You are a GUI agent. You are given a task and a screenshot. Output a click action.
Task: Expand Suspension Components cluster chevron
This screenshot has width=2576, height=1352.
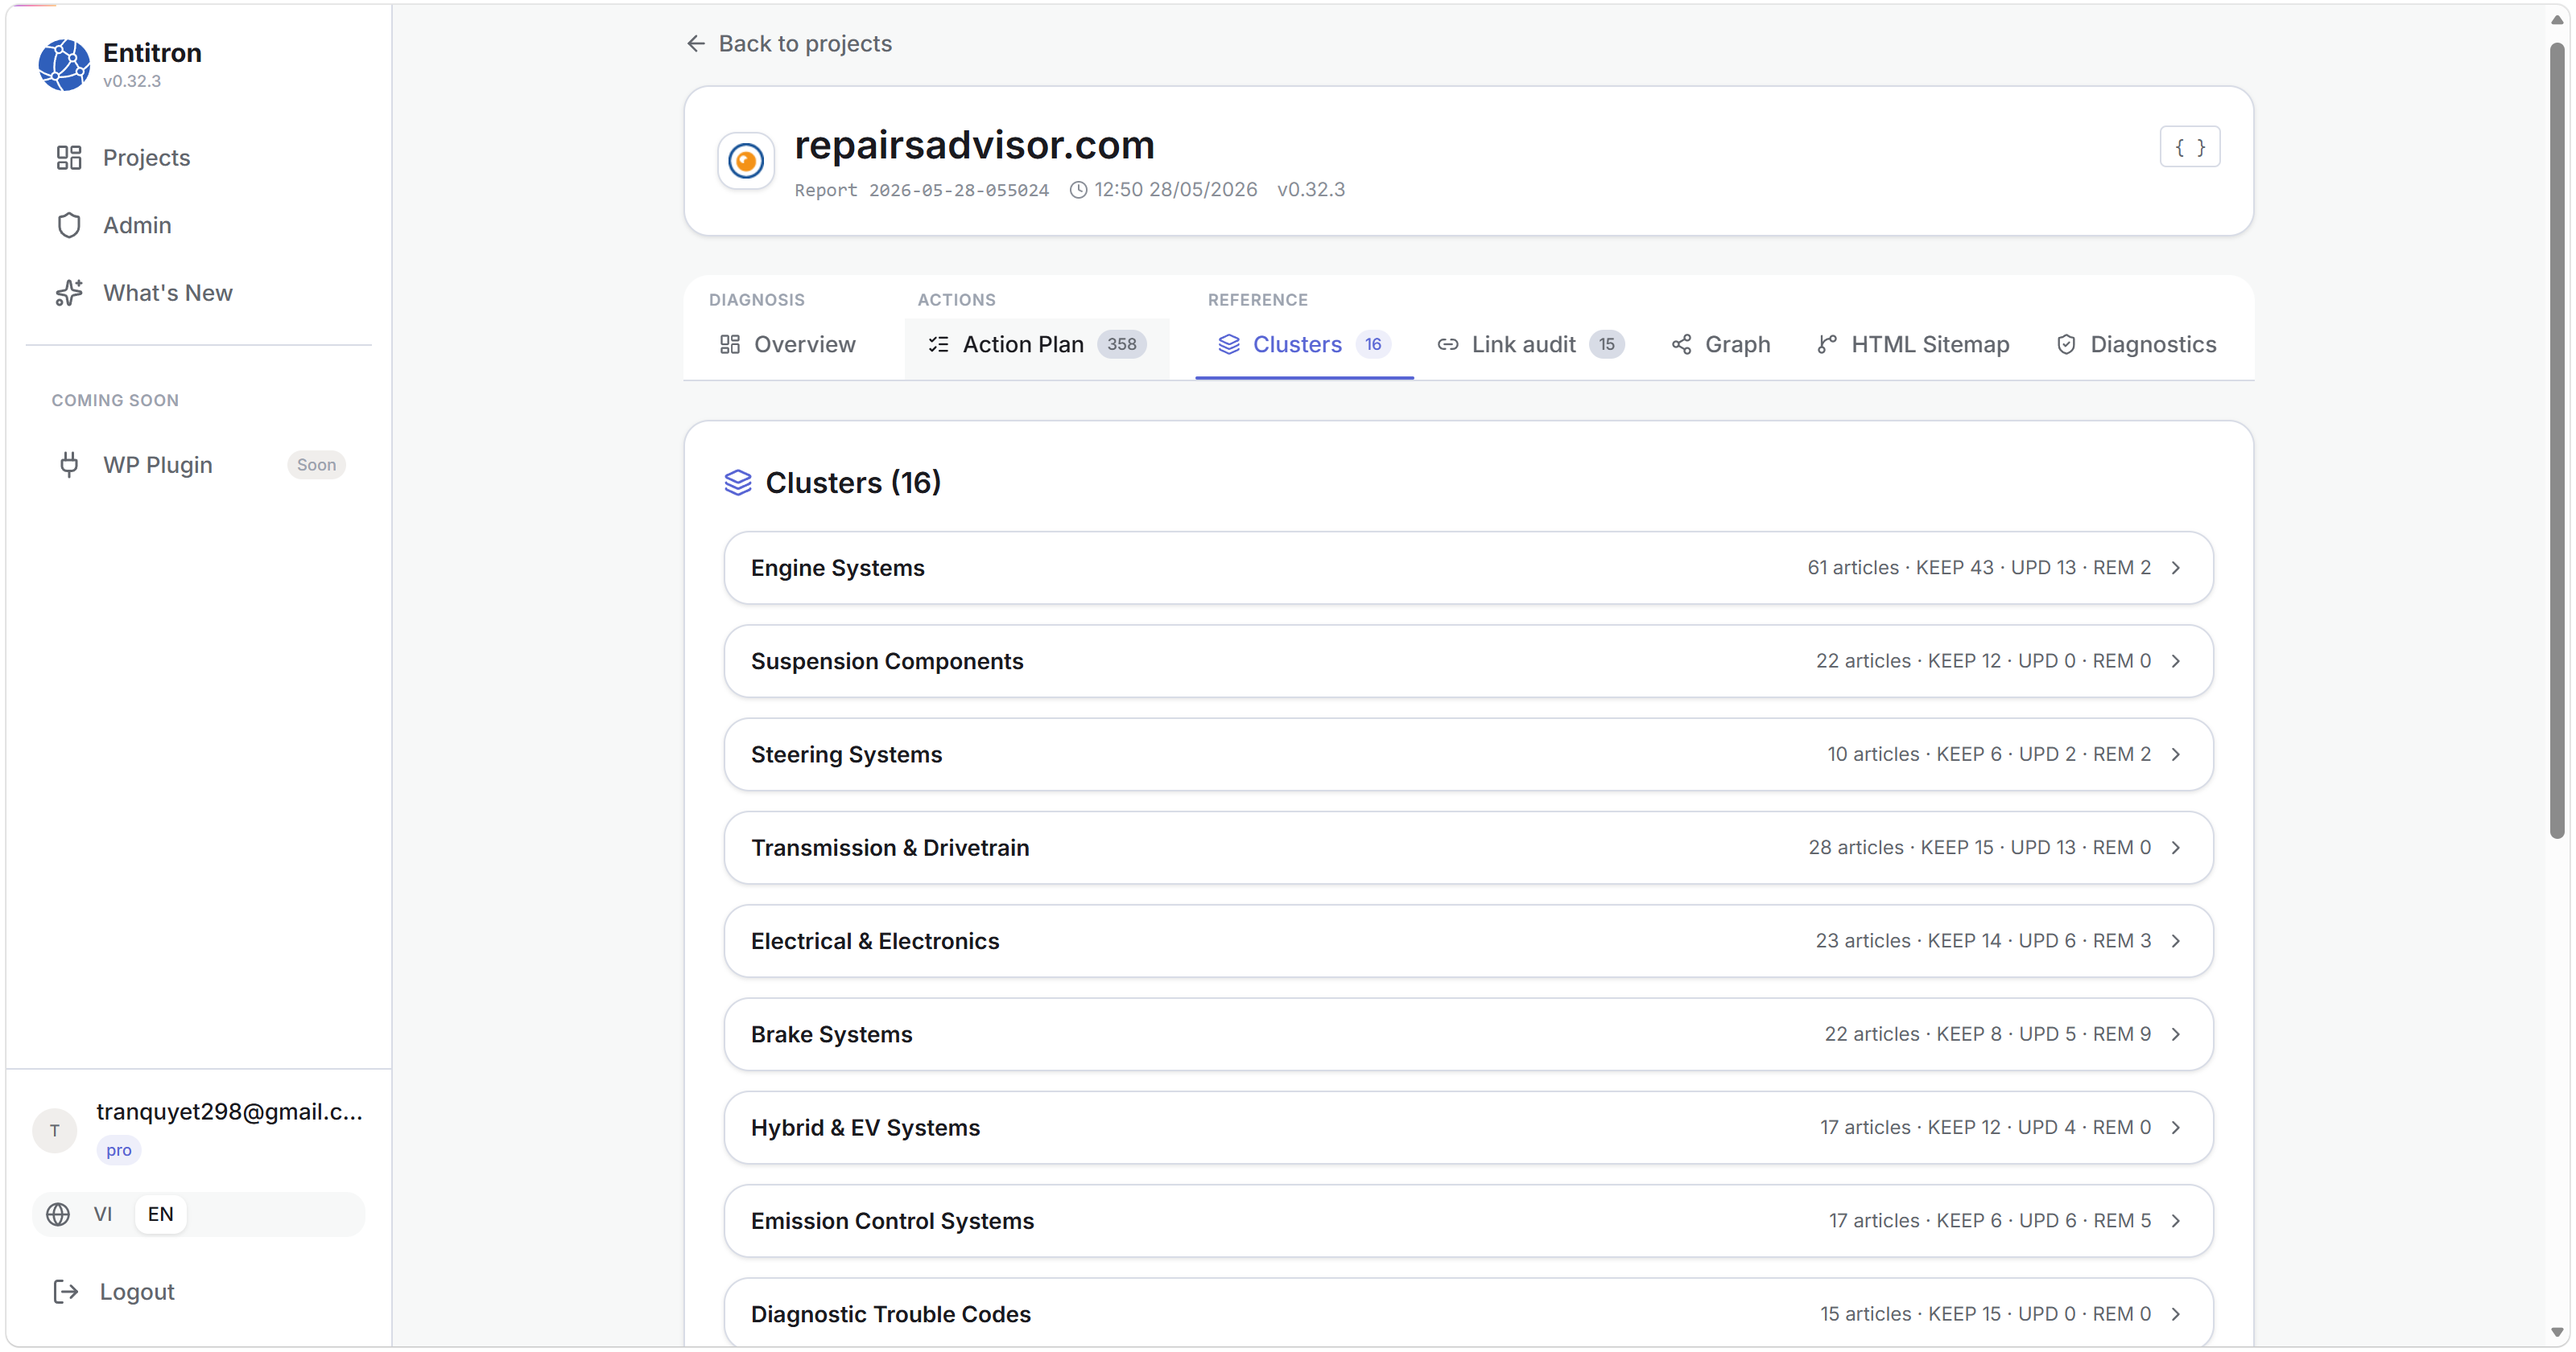pyautogui.click(x=2175, y=661)
